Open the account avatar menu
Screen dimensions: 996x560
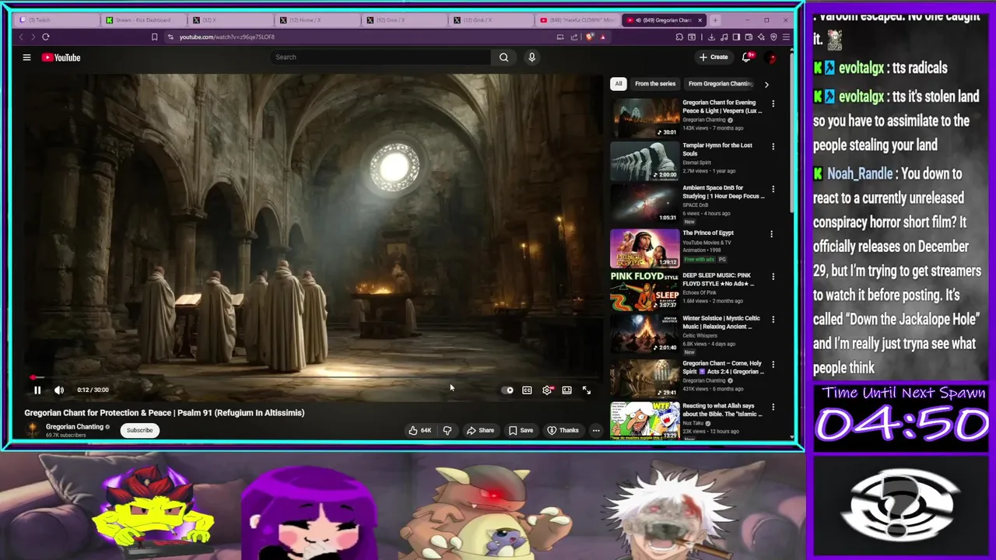coord(772,58)
